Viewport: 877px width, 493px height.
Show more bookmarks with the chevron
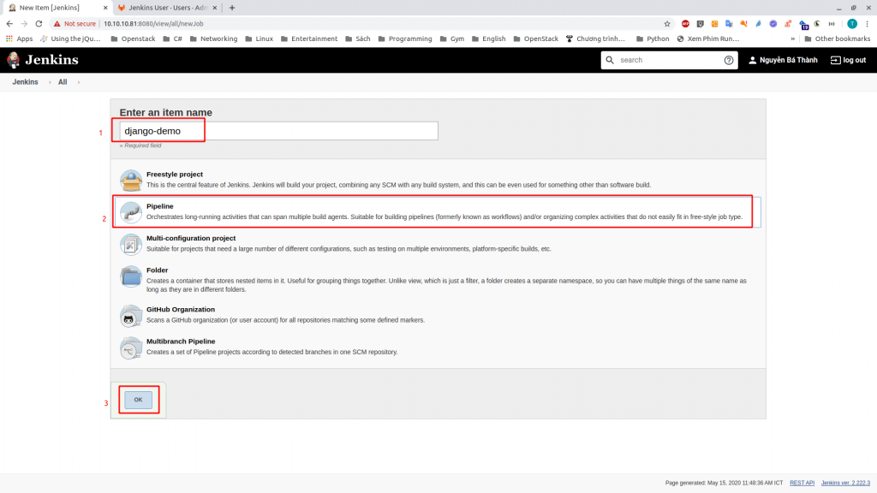point(792,39)
